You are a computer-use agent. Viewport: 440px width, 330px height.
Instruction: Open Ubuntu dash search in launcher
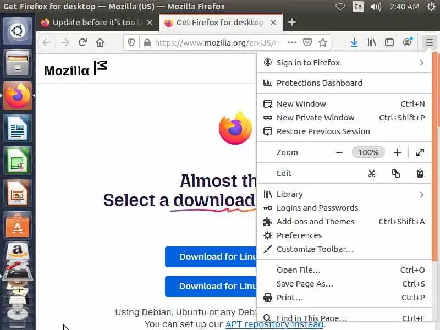pyautogui.click(x=18, y=31)
